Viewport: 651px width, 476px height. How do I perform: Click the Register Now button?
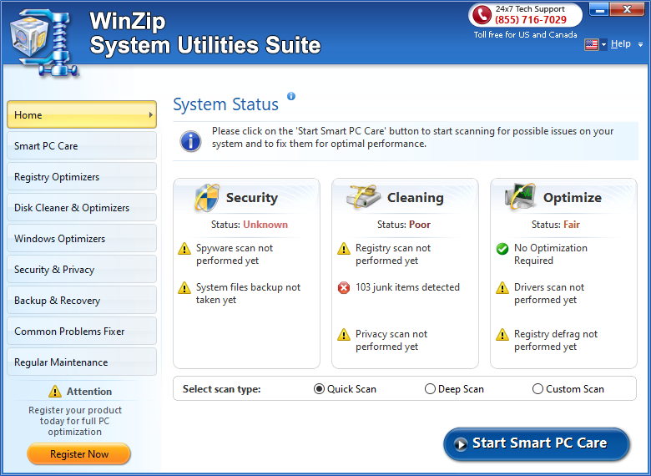[79, 454]
